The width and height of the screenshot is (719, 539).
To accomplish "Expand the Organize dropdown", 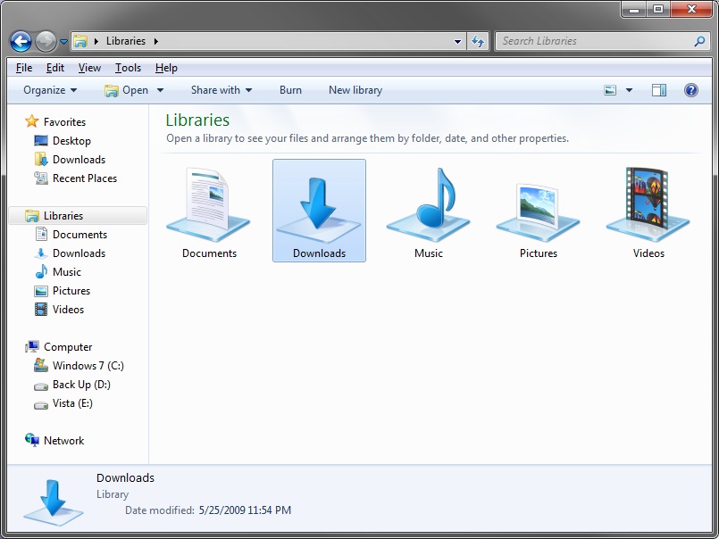I will tap(49, 89).
